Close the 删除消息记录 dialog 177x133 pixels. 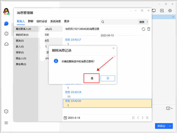click(x=114, y=48)
